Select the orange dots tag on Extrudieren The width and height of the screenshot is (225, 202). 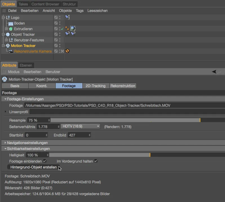pos(67,28)
